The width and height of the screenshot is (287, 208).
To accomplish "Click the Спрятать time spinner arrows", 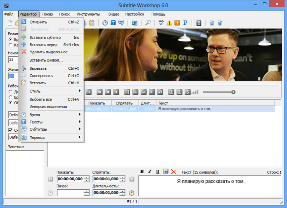I will point(122,179).
